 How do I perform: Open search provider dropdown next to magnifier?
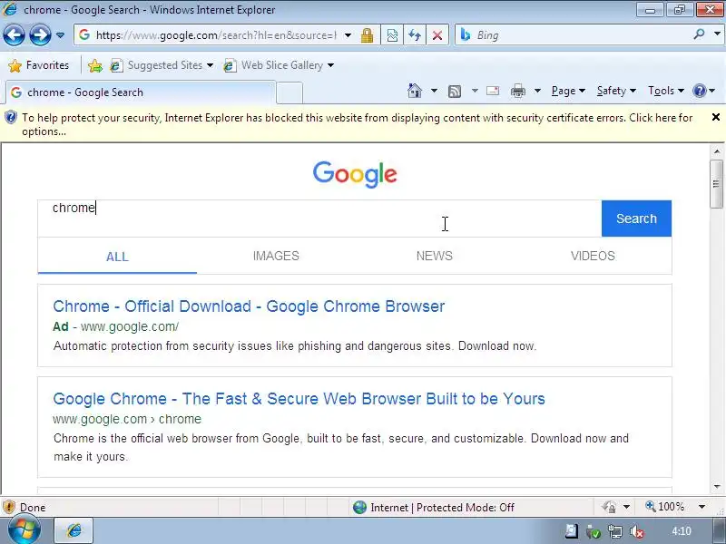pos(717,34)
